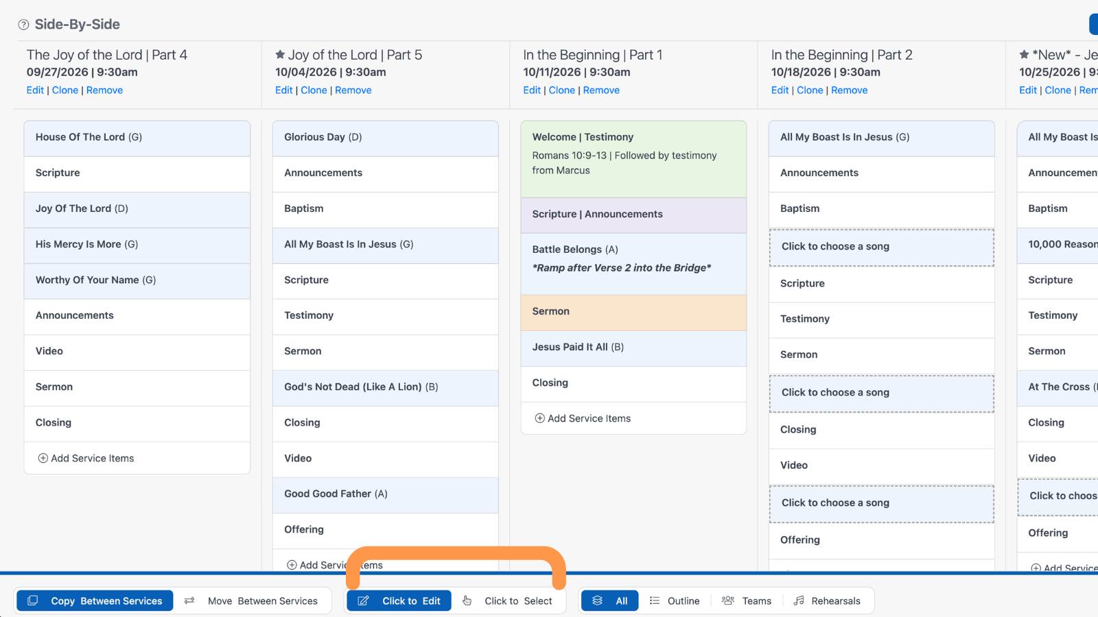Click the Rehearsals music note icon
This screenshot has width=1098, height=617.
coord(799,601)
